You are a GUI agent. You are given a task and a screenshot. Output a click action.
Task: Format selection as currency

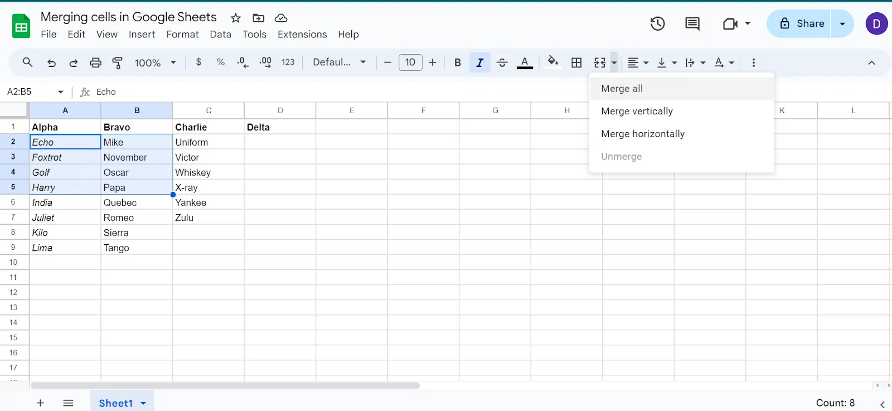pos(198,62)
